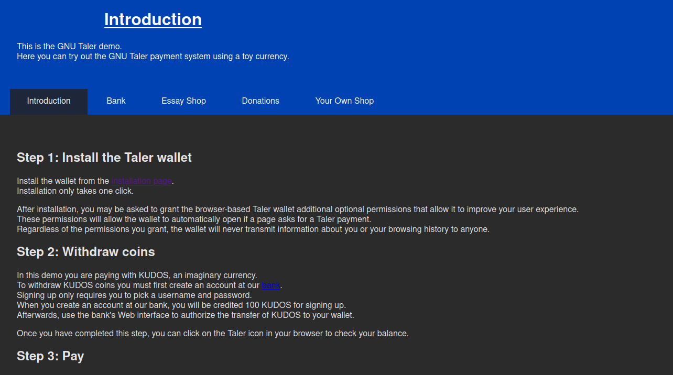Click the line about optional wallet permissions
This screenshot has width=673, height=375.
(297, 209)
